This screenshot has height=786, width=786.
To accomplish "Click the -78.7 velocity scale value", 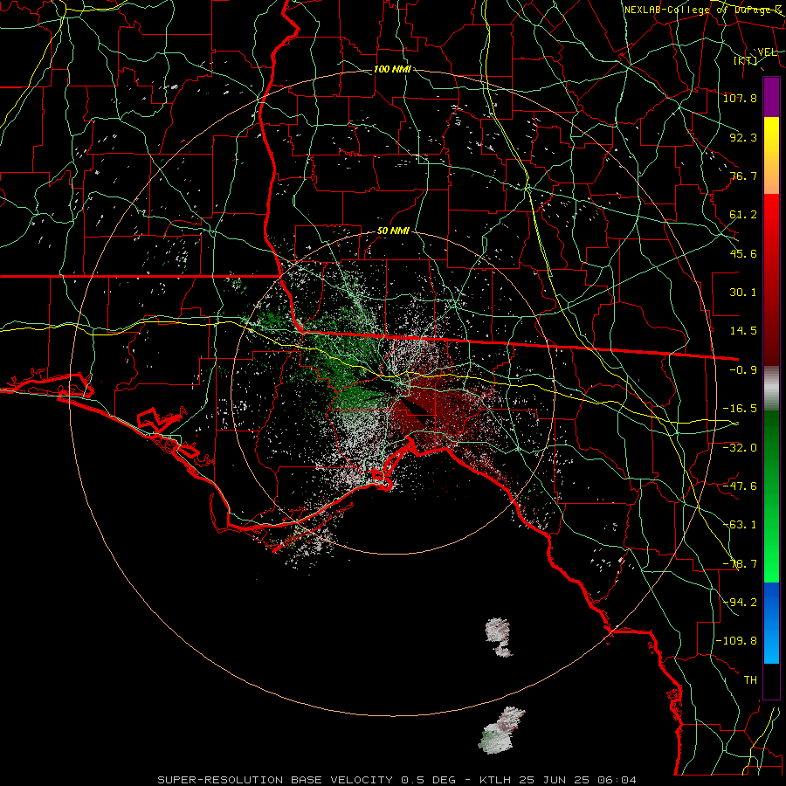I will [740, 564].
